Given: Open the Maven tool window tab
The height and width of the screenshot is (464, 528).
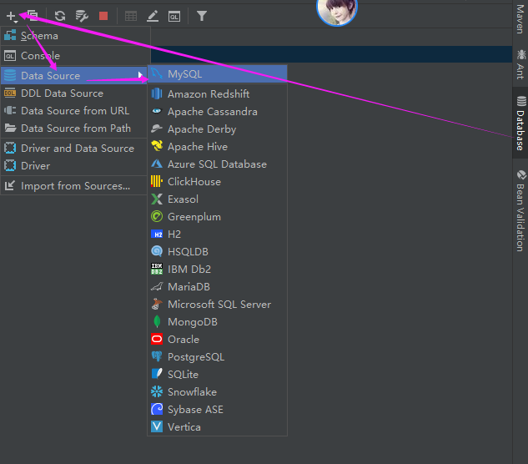Looking at the screenshot, I should click(x=520, y=19).
